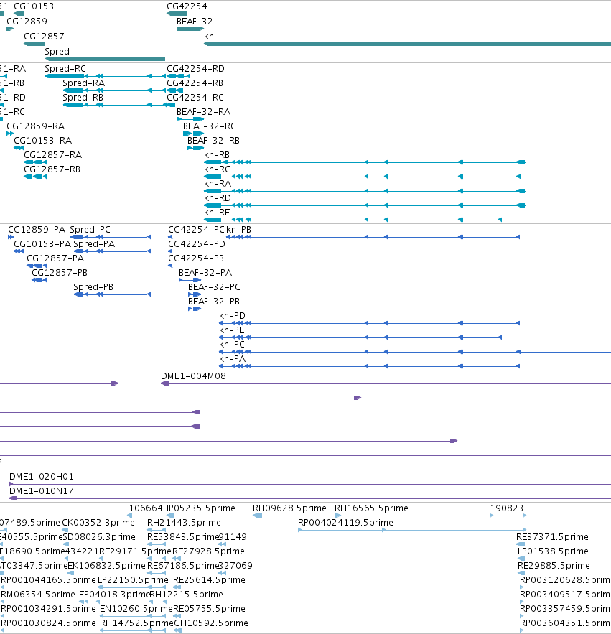Open transcript Spred-RB label
Viewport: 611px width, 634px height.
83,97
